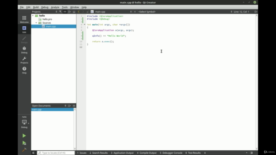This screenshot has height=155, width=276.
Task: Close main.cpp document with X
Action: (x=135, y=12)
